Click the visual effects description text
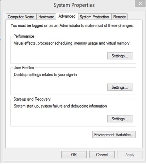146x164 pixels. (x=71, y=43)
